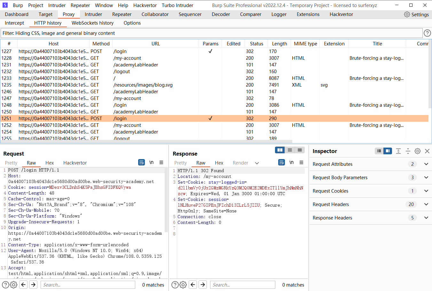Switch to Repeater tab
Image resolution: width=432 pixels, height=291 pixels.
pos(122,14)
